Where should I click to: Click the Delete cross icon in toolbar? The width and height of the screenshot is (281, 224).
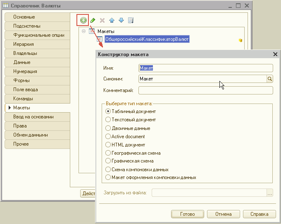[102, 20]
